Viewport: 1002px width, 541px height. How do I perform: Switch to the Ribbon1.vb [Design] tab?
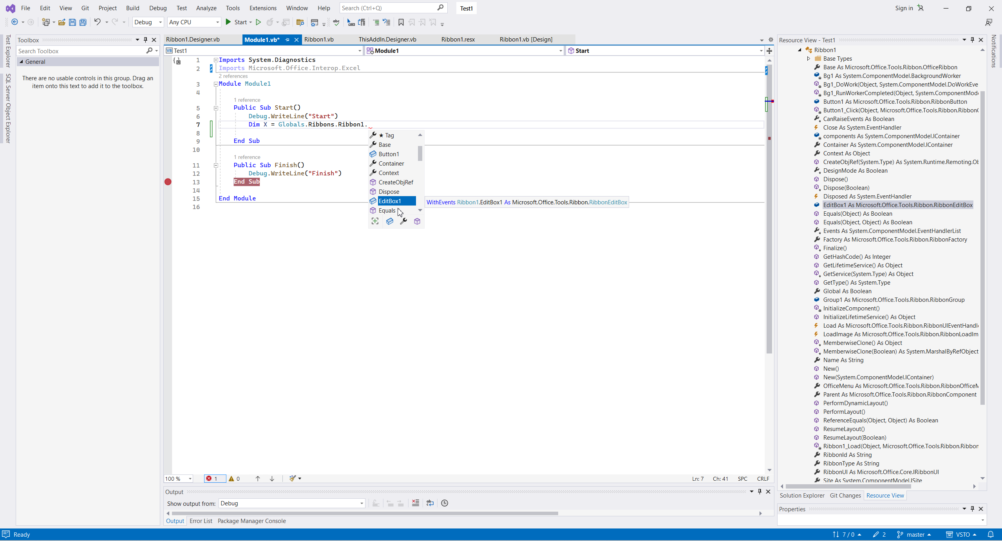(526, 39)
